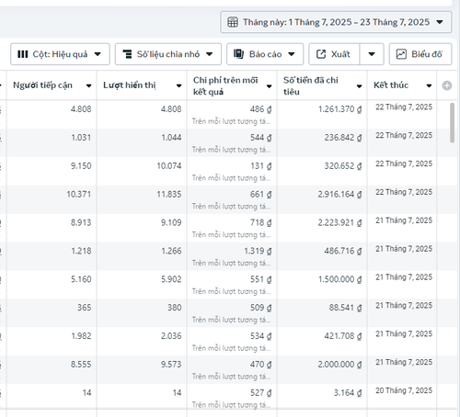The height and width of the screenshot is (417, 460).
Task: Select cost per result 509 đ
Action: pos(260,308)
